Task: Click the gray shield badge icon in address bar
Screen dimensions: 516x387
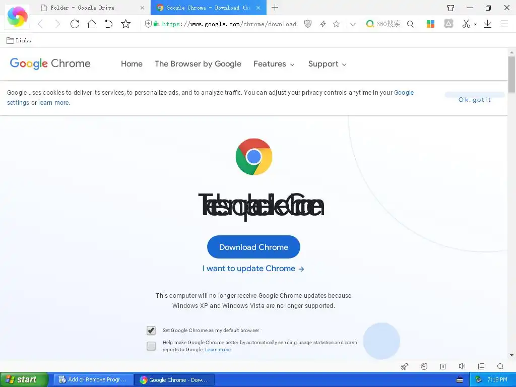Action: tap(308, 24)
